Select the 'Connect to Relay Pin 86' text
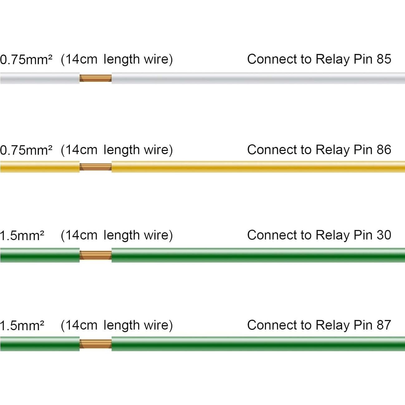The width and height of the screenshot is (405, 405). point(319,150)
